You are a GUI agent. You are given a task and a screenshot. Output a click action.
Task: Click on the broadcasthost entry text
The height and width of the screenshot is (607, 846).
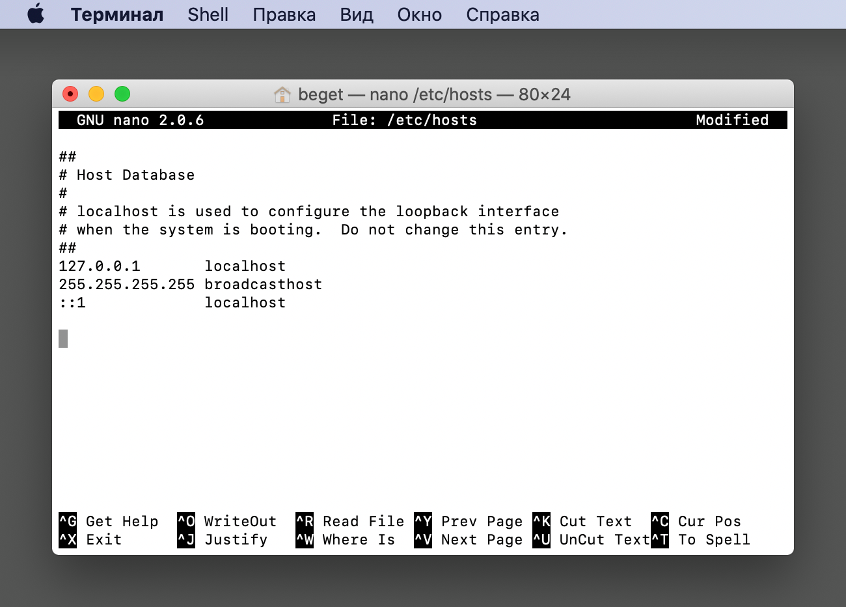coord(263,285)
